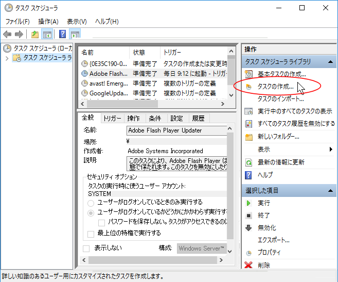This screenshot has height=282, width=338.
Task: Toggle the '表示しない' checkbox
Action: point(86,248)
